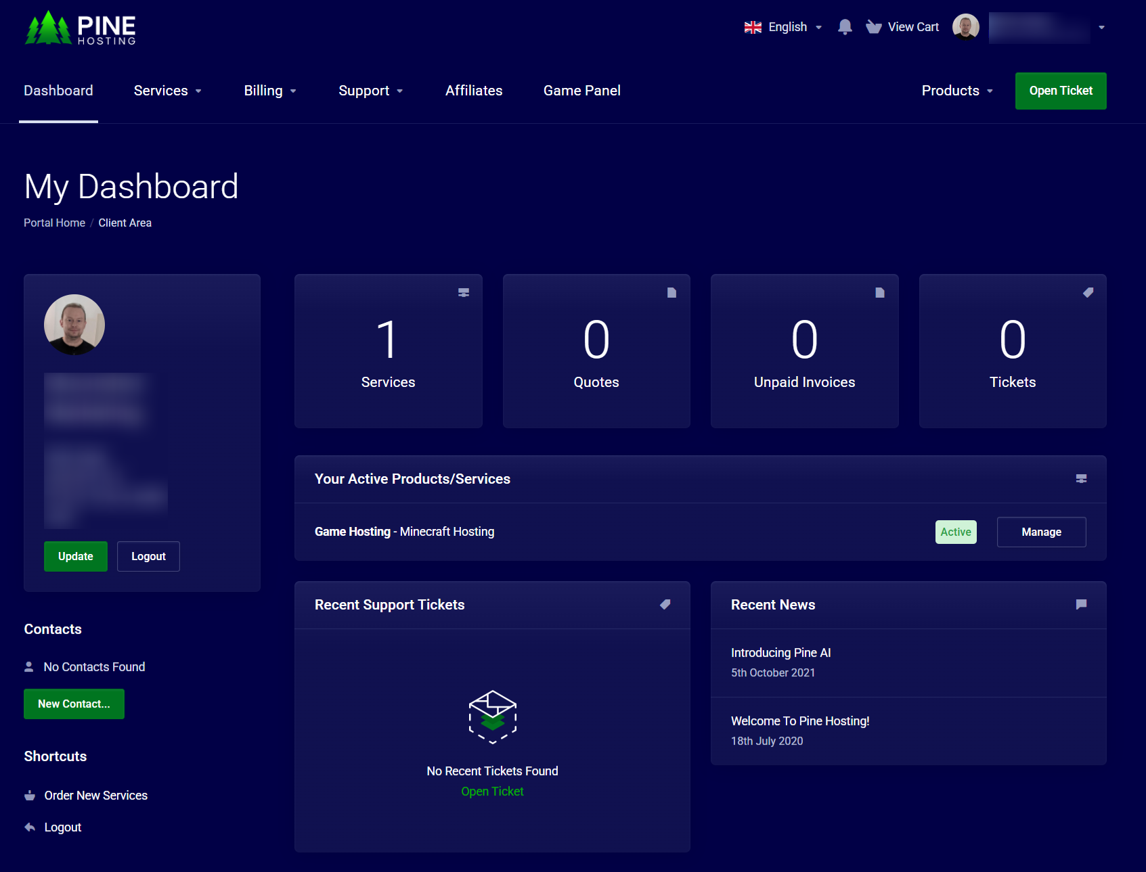Open the Unpaid Invoices count card

(x=805, y=351)
